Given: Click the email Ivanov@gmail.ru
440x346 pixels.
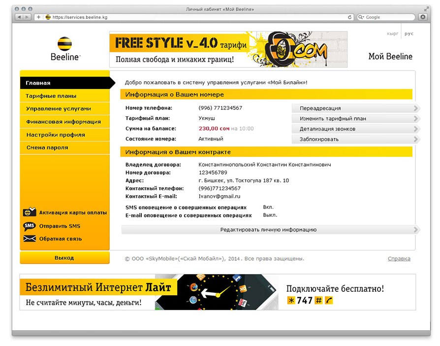Looking at the screenshot, I should coord(220,196).
